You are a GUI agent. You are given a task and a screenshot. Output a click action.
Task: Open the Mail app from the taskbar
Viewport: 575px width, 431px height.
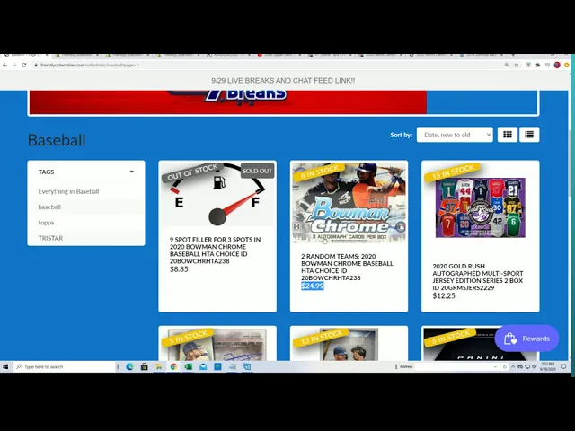(x=203, y=366)
